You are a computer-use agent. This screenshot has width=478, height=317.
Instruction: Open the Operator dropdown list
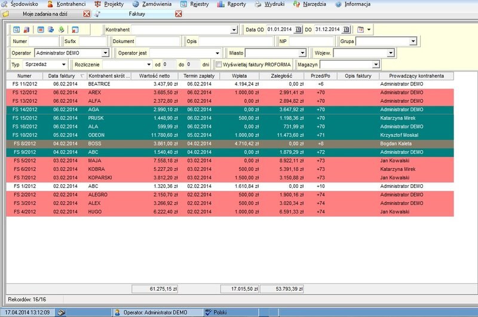point(106,53)
